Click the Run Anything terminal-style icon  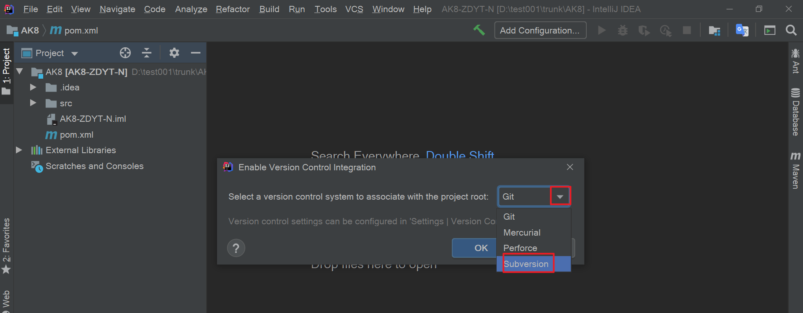point(769,30)
